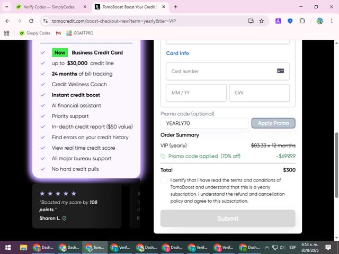Viewport: 339px width, 254px height.
Task: Focus the promo code field with YEARLY70
Action: pyautogui.click(x=204, y=123)
